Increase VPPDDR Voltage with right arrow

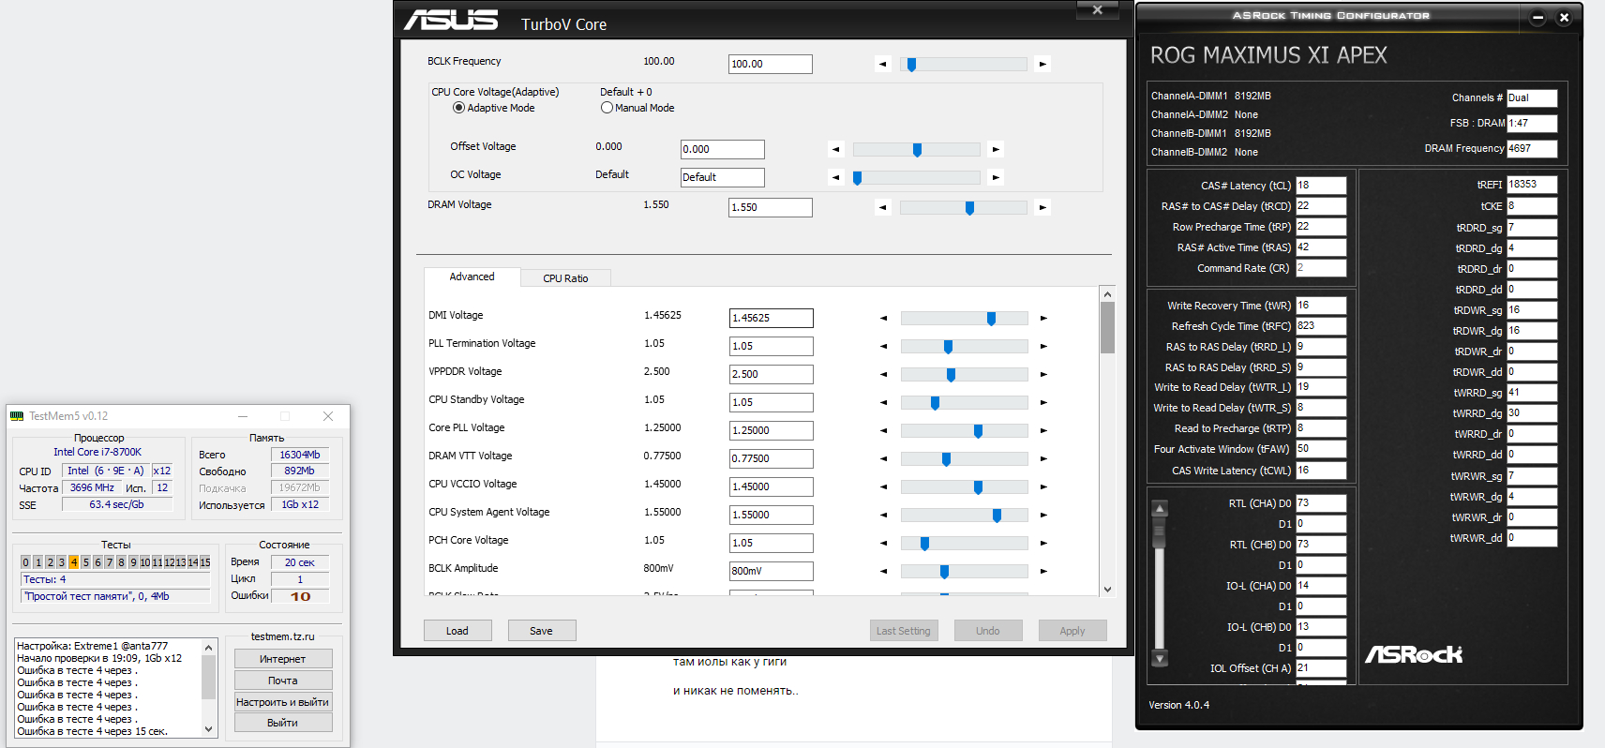click(1043, 374)
